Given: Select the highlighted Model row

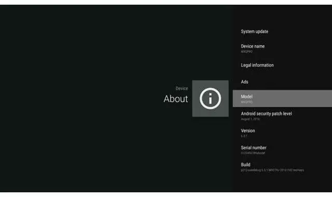Looking at the screenshot, I should (x=282, y=98).
